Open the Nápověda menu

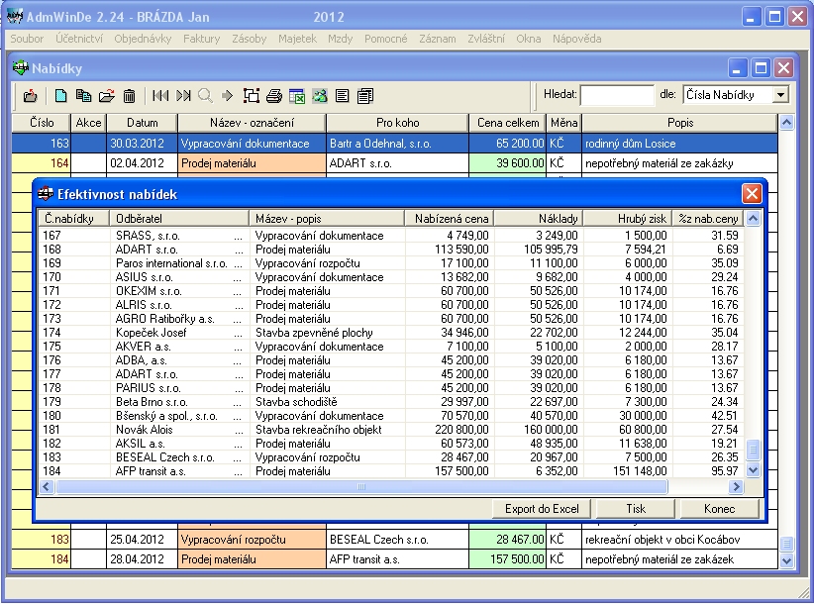coord(576,39)
